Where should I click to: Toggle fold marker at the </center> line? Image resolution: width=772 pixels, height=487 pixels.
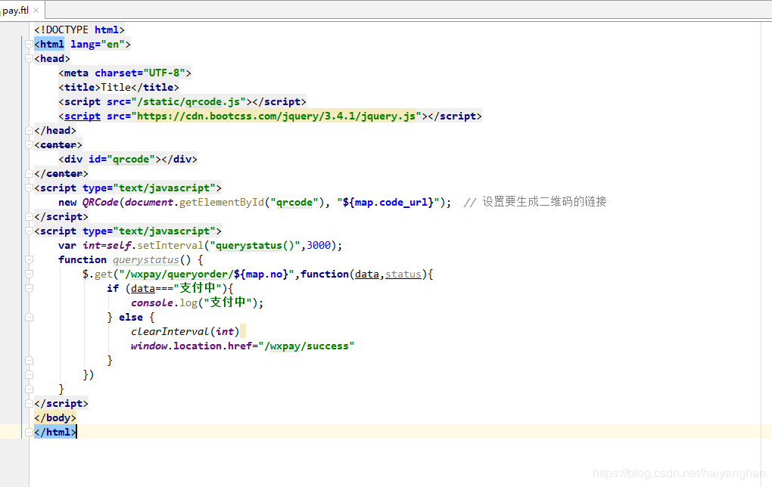point(29,174)
